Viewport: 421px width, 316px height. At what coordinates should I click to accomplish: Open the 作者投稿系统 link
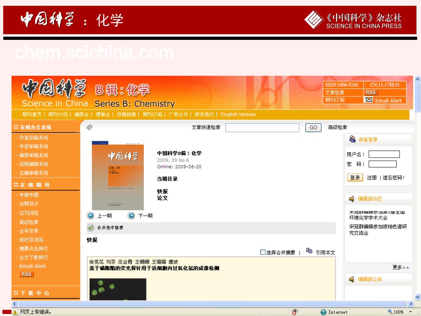tap(34, 137)
